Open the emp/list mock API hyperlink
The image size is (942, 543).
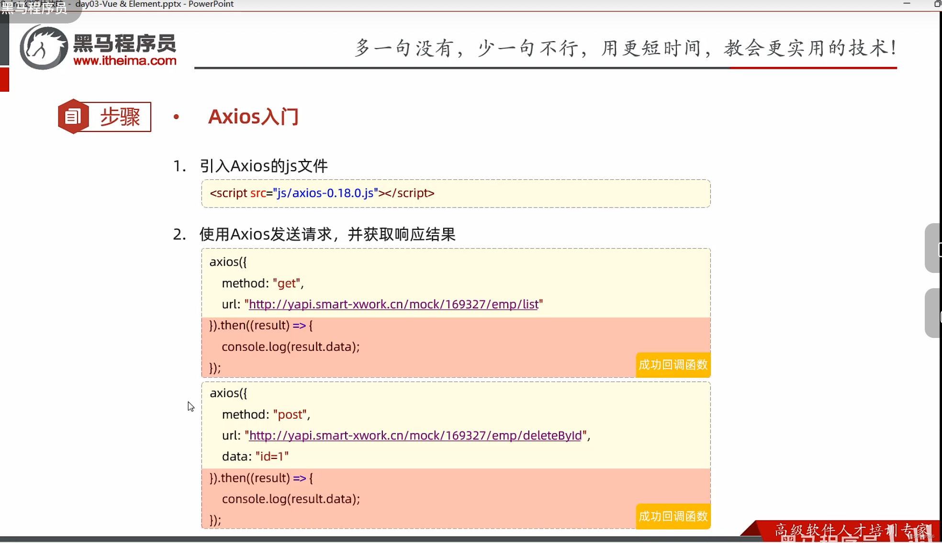point(392,304)
